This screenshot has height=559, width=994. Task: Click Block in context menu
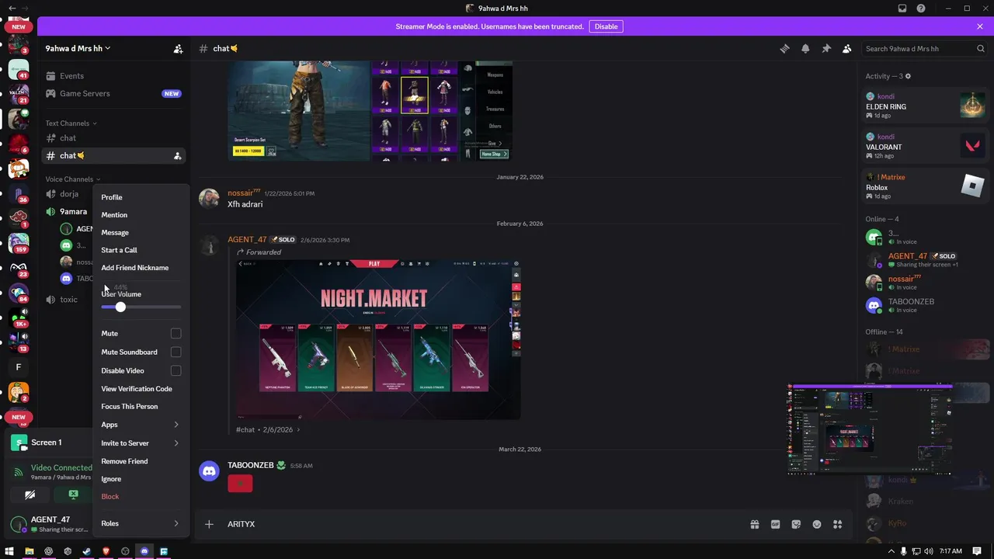(141, 497)
